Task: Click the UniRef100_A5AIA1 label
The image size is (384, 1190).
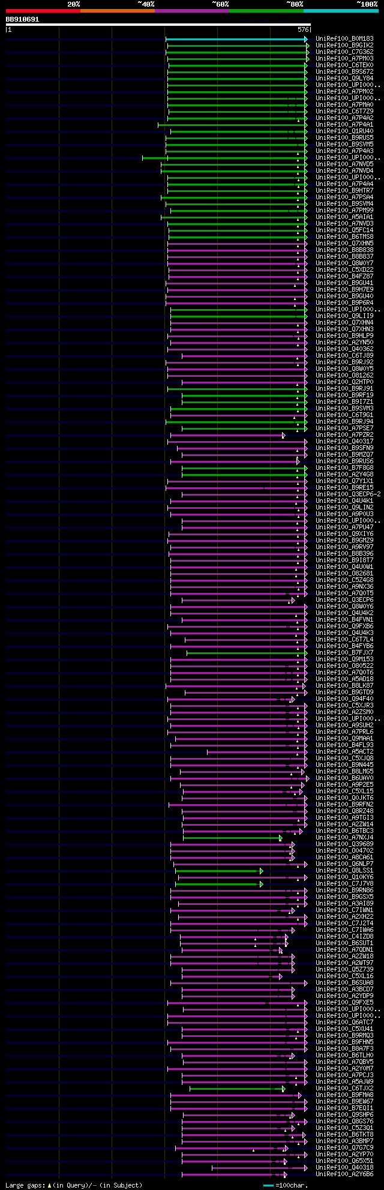Action: 344,217
